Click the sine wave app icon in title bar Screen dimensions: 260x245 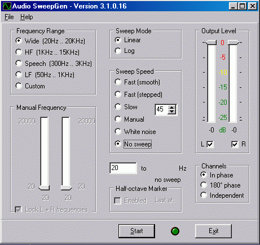pyautogui.click(x=7, y=6)
